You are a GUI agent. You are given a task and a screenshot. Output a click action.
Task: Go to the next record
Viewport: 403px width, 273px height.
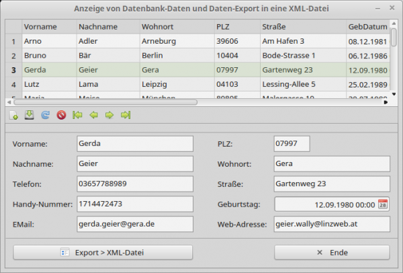pos(109,116)
